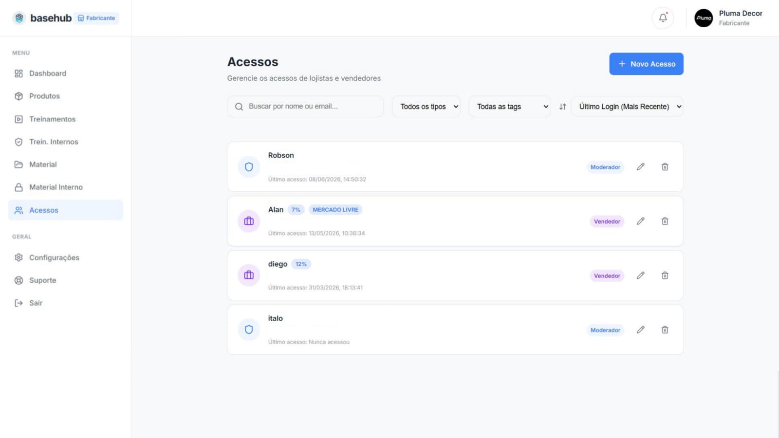Click the Fabricante badge near logo
The height and width of the screenshot is (438, 779).
pyautogui.click(x=96, y=18)
